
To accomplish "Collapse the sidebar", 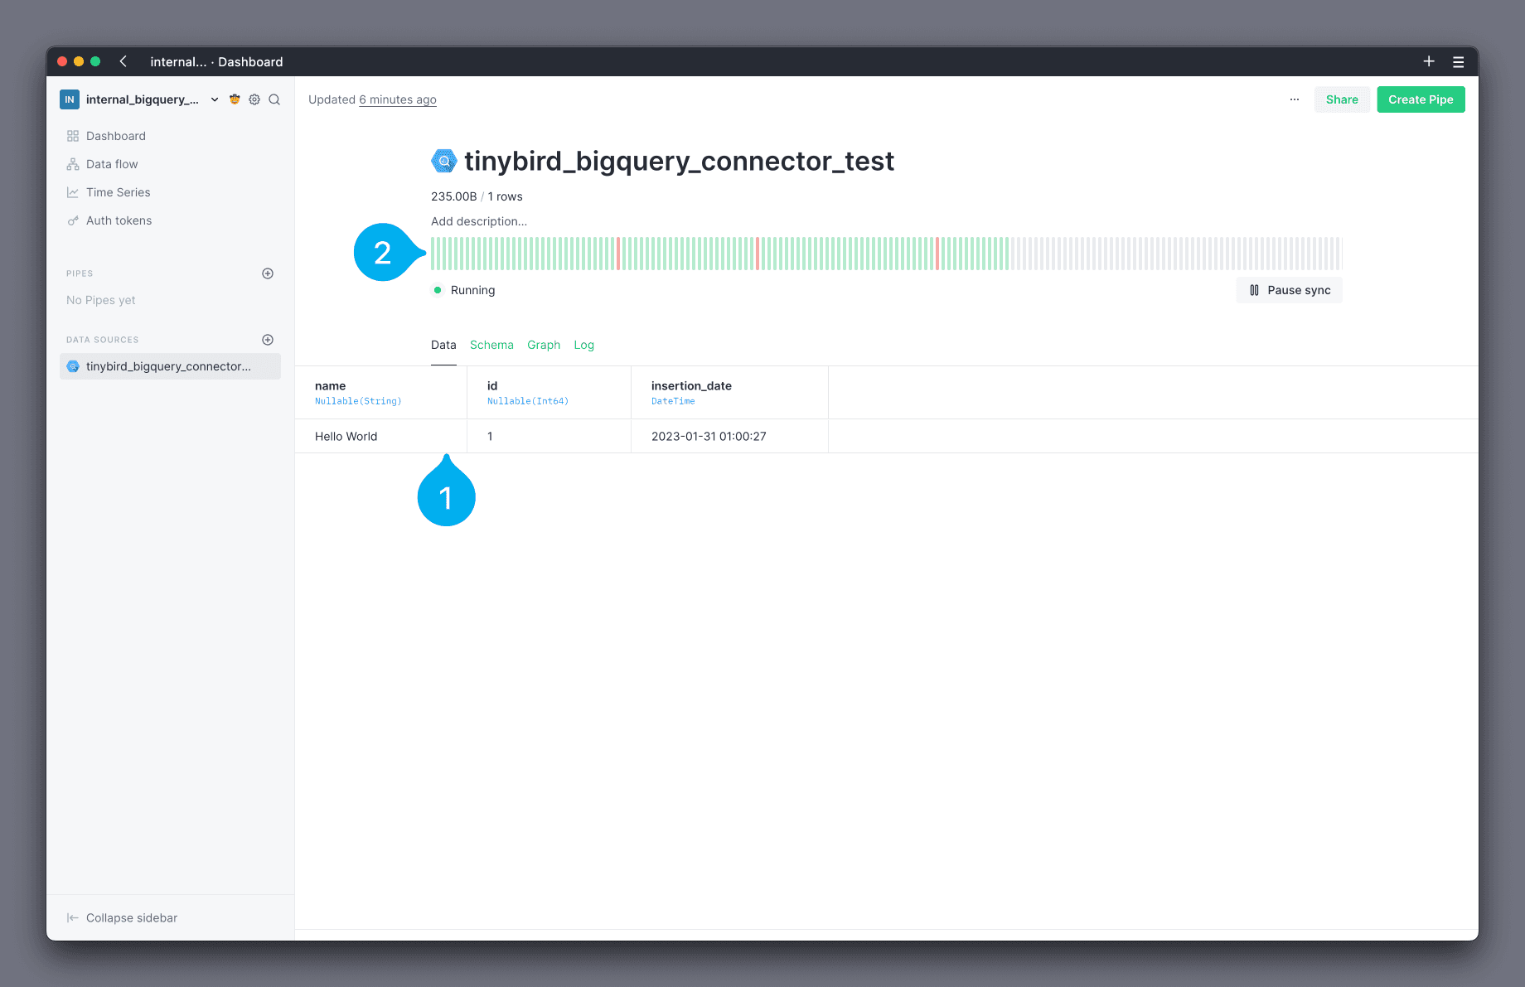I will pos(122,917).
